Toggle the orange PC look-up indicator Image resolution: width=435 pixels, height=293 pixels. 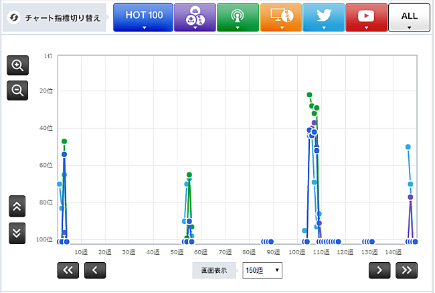(280, 17)
